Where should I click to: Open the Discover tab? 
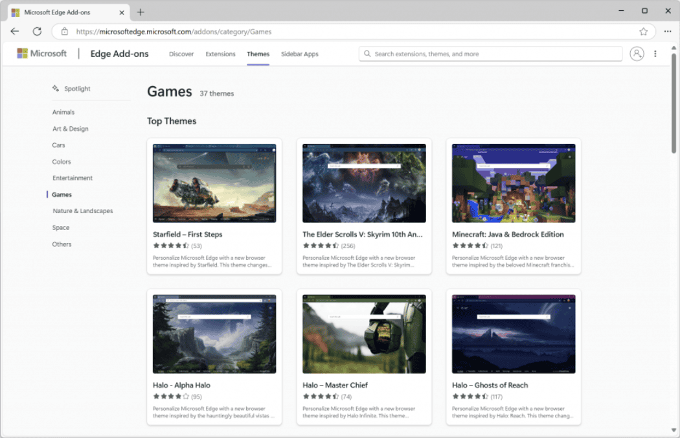(181, 54)
